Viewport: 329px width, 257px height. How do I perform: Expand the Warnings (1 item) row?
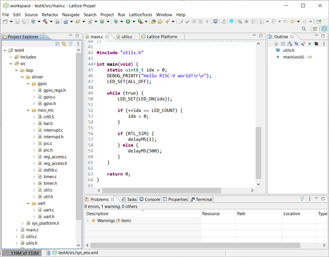(88, 221)
